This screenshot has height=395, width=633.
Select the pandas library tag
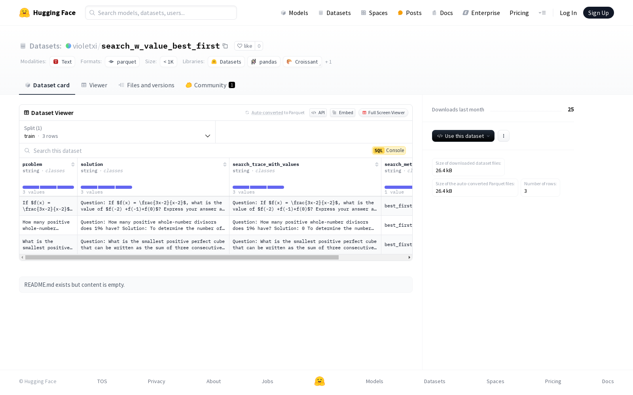click(x=264, y=62)
